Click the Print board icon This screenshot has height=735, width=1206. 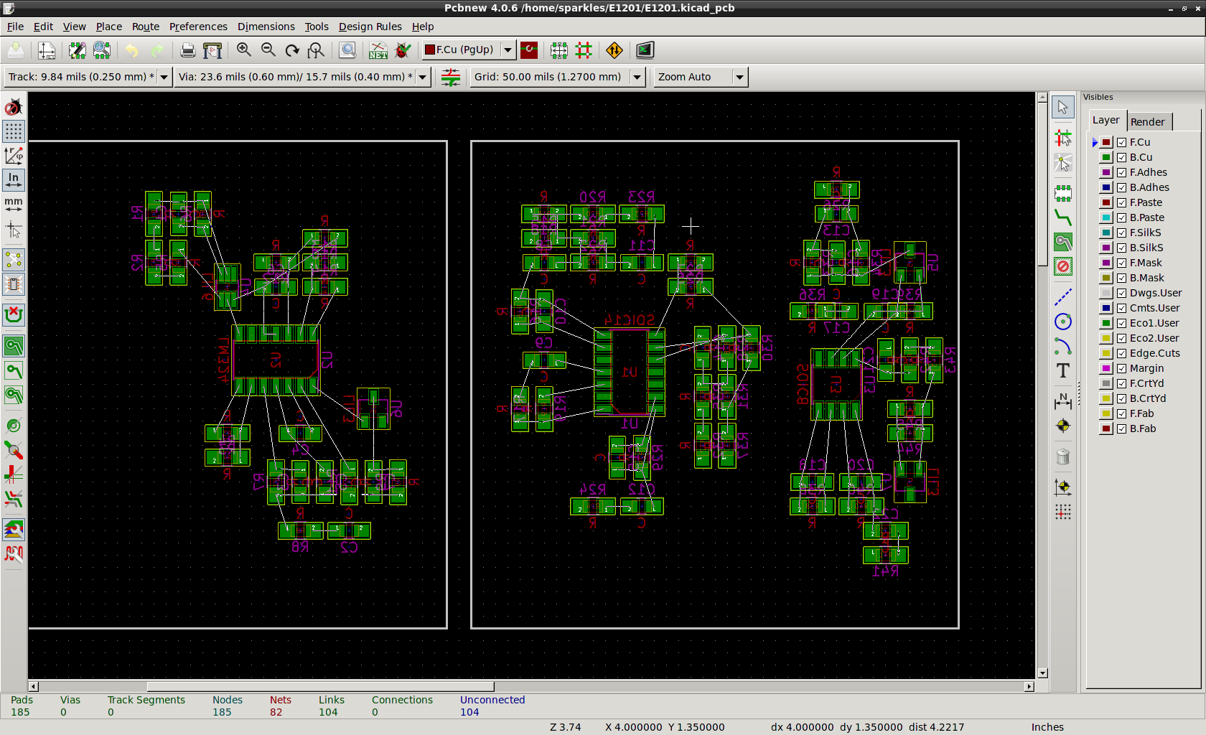click(x=187, y=50)
